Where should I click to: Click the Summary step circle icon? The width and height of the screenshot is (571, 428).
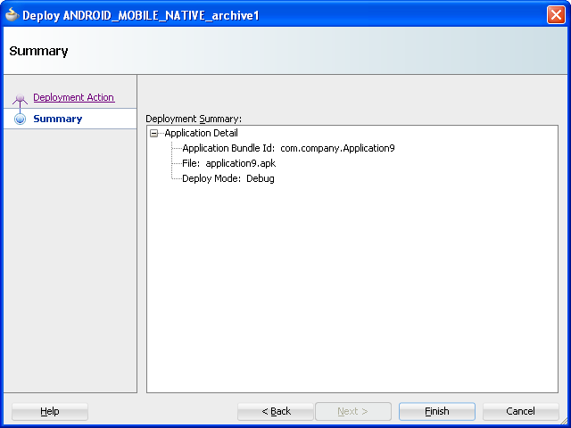(x=20, y=119)
